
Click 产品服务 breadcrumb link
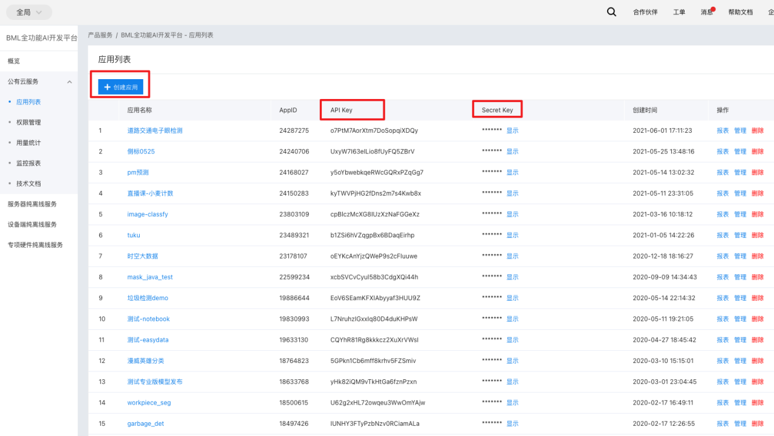(x=100, y=35)
